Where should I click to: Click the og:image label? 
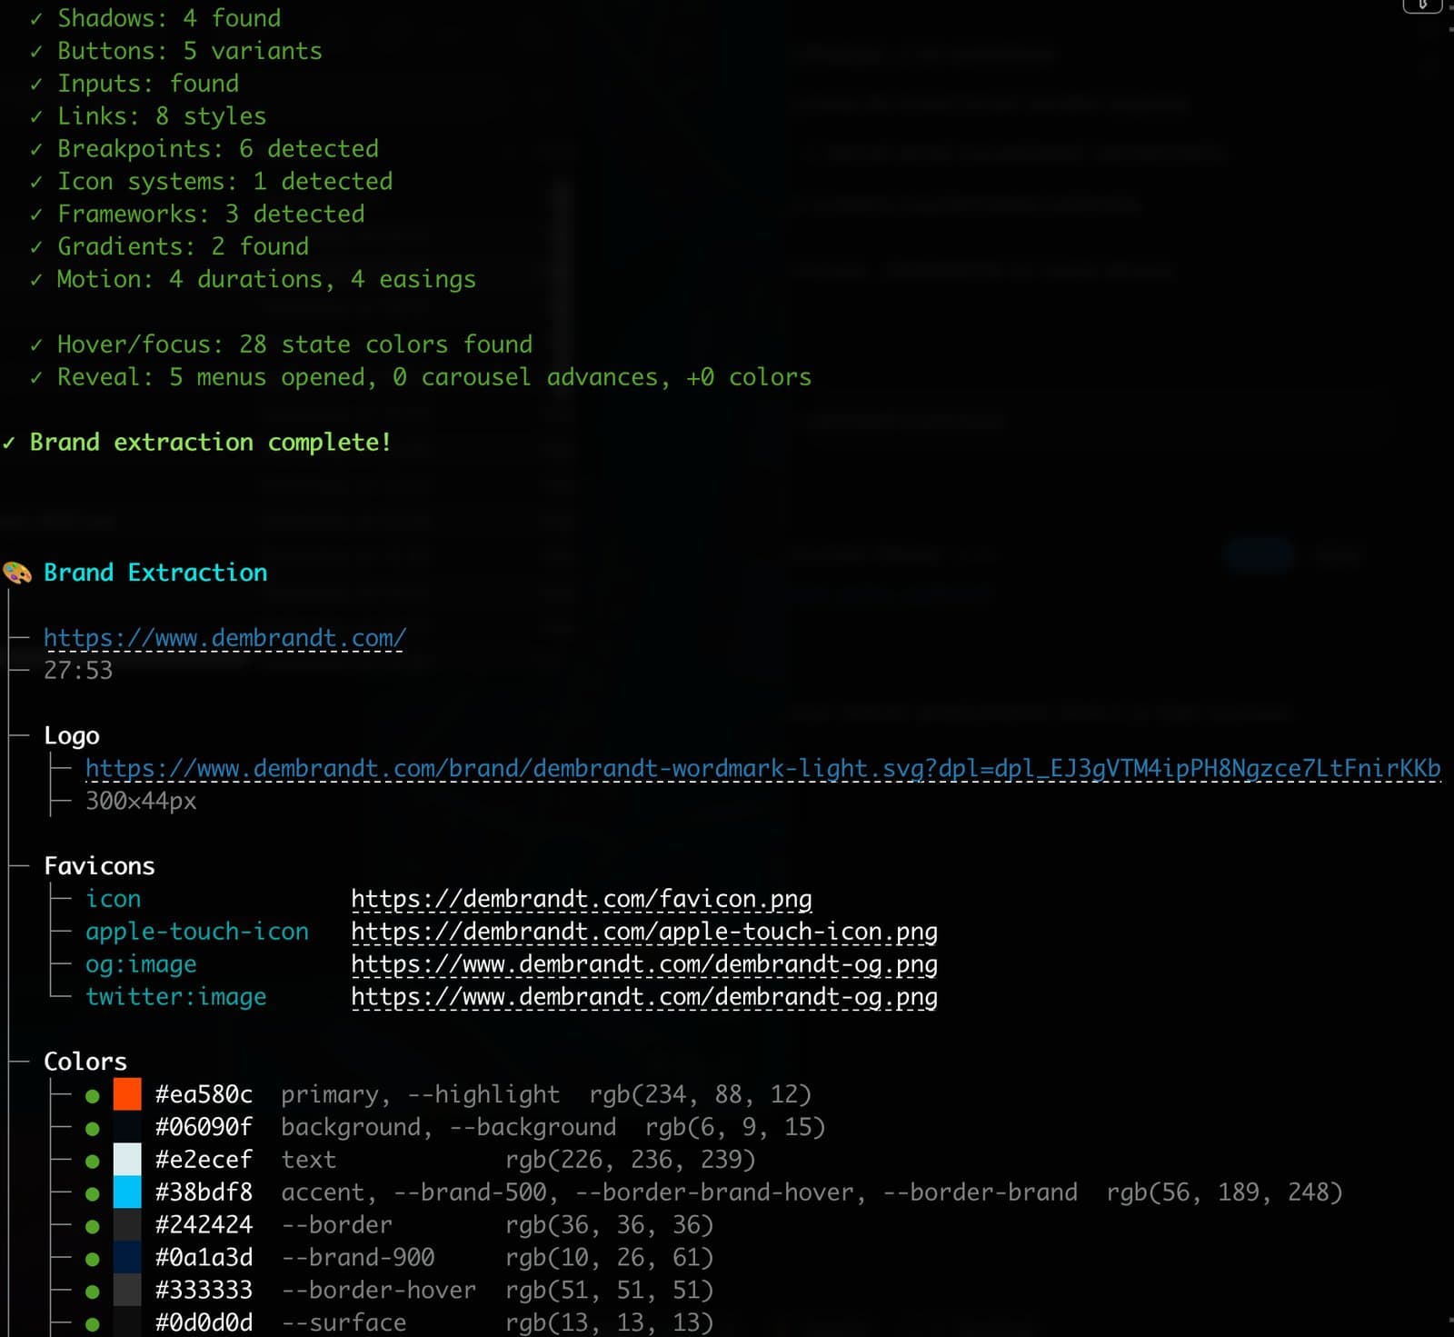[x=141, y=964]
